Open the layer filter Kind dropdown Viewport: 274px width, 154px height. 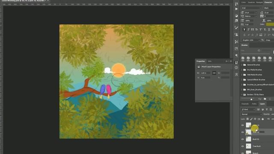click(x=248, y=110)
